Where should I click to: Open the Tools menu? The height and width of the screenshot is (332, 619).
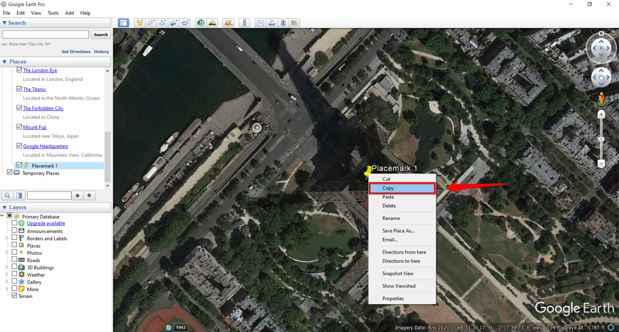pos(53,13)
